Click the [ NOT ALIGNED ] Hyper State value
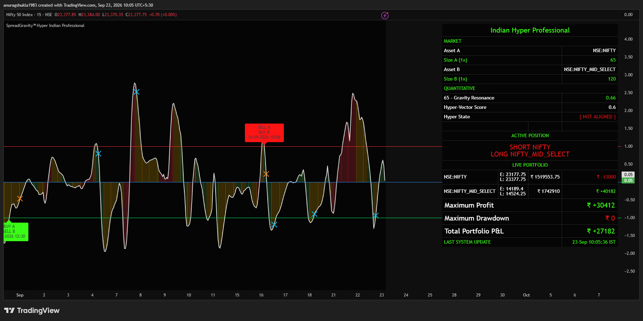 point(597,117)
